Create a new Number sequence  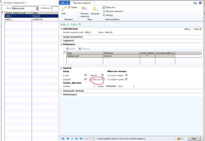[x=85, y=12]
